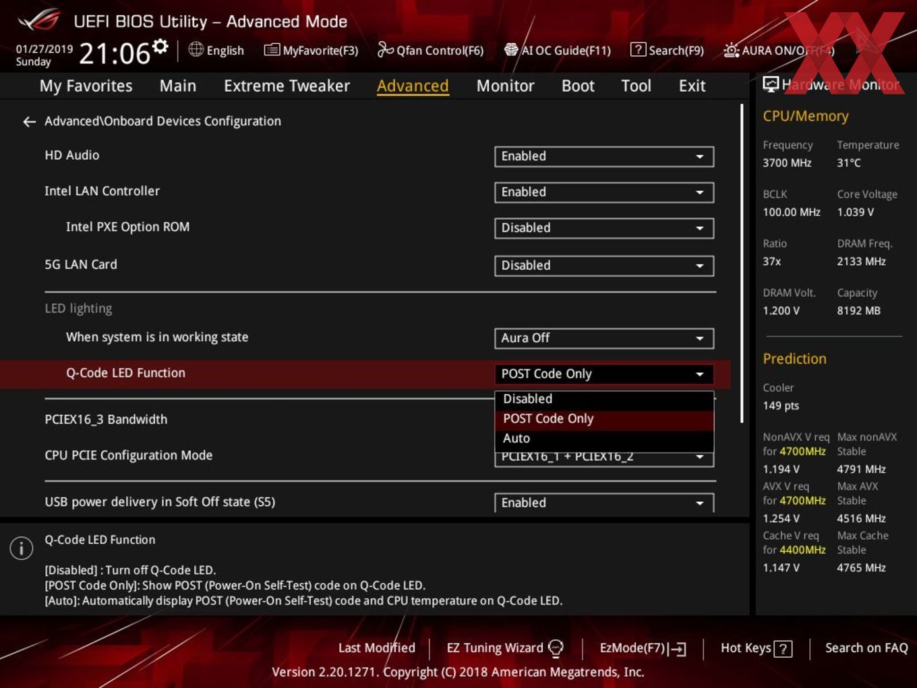Open Hot Keys help
This screenshot has width=917, height=688.
click(746, 648)
